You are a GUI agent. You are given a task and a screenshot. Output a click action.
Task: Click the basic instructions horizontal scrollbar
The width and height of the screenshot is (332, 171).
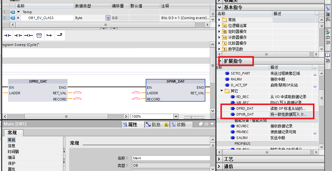(x=266, y=54)
